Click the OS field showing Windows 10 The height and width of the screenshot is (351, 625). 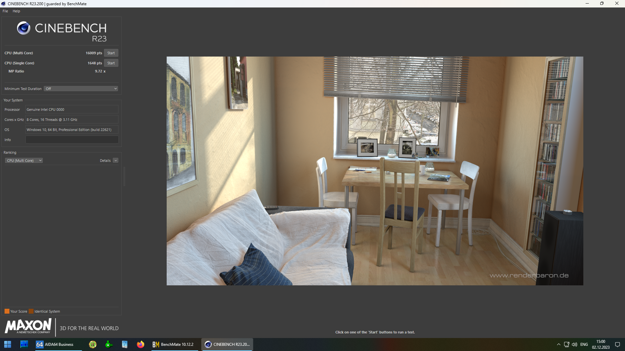(72, 130)
